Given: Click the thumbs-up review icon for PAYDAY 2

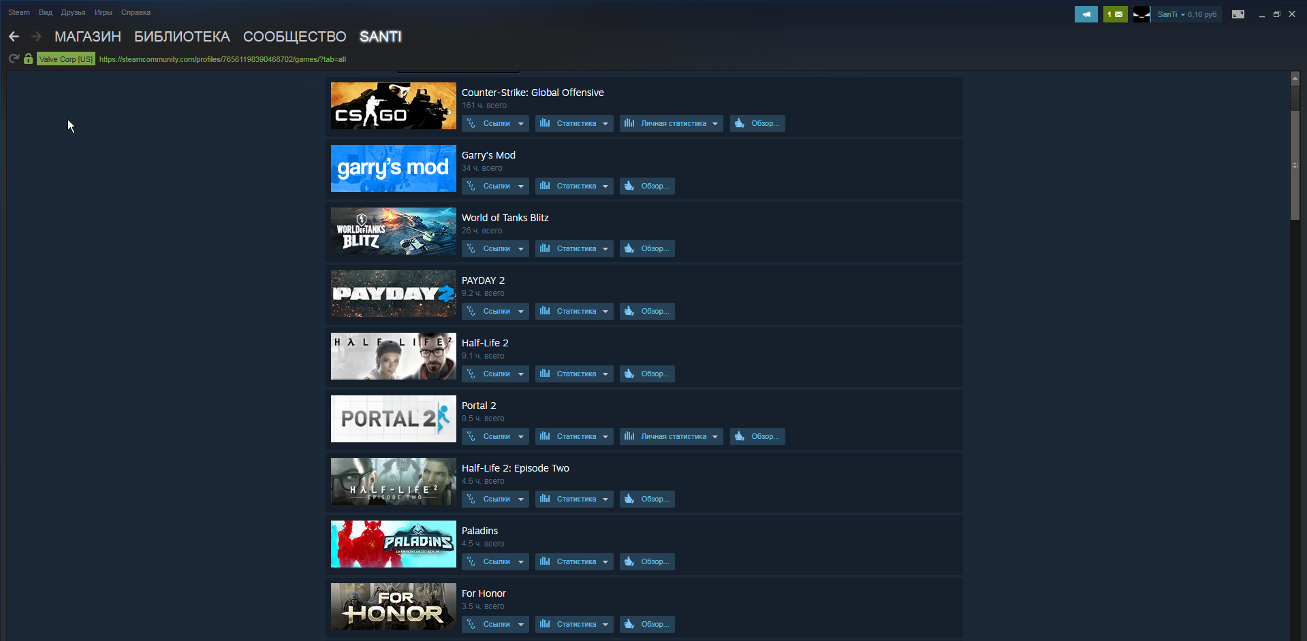Looking at the screenshot, I should [x=629, y=311].
